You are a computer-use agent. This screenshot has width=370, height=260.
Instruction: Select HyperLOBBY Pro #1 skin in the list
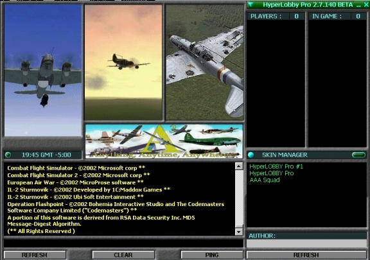(x=276, y=166)
